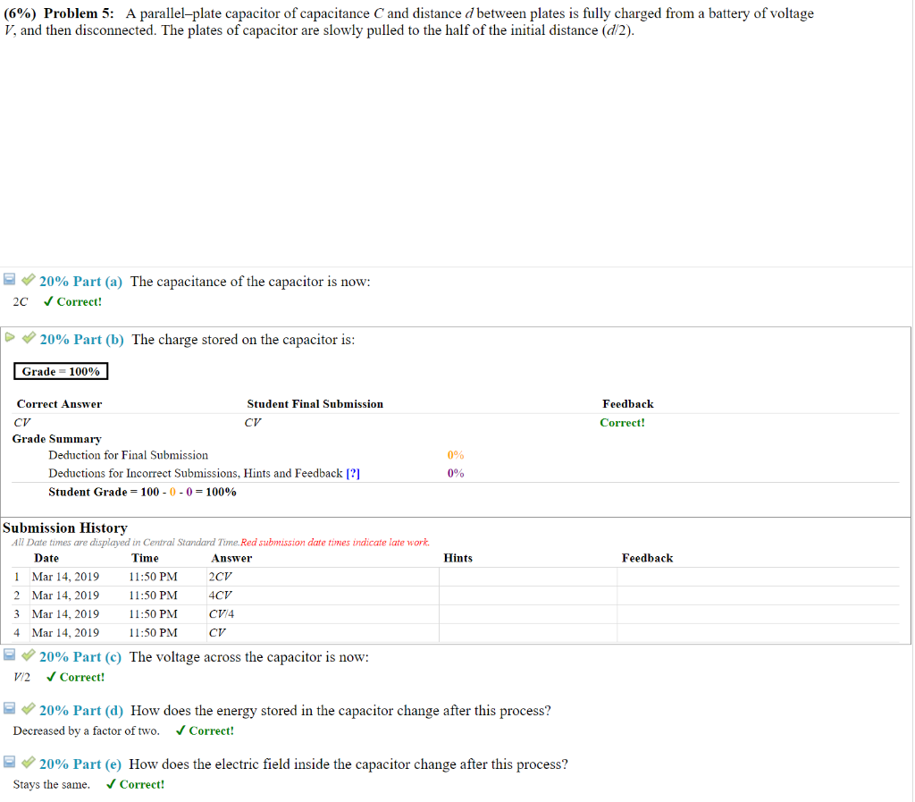Click Deduction for Final Submission label

tap(128, 455)
